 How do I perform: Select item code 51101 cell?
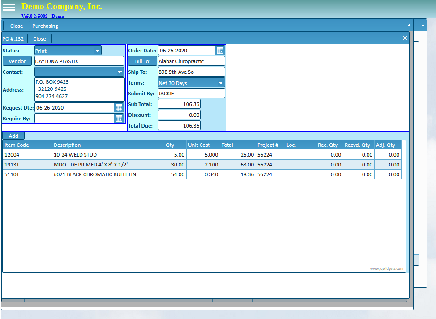(x=27, y=174)
